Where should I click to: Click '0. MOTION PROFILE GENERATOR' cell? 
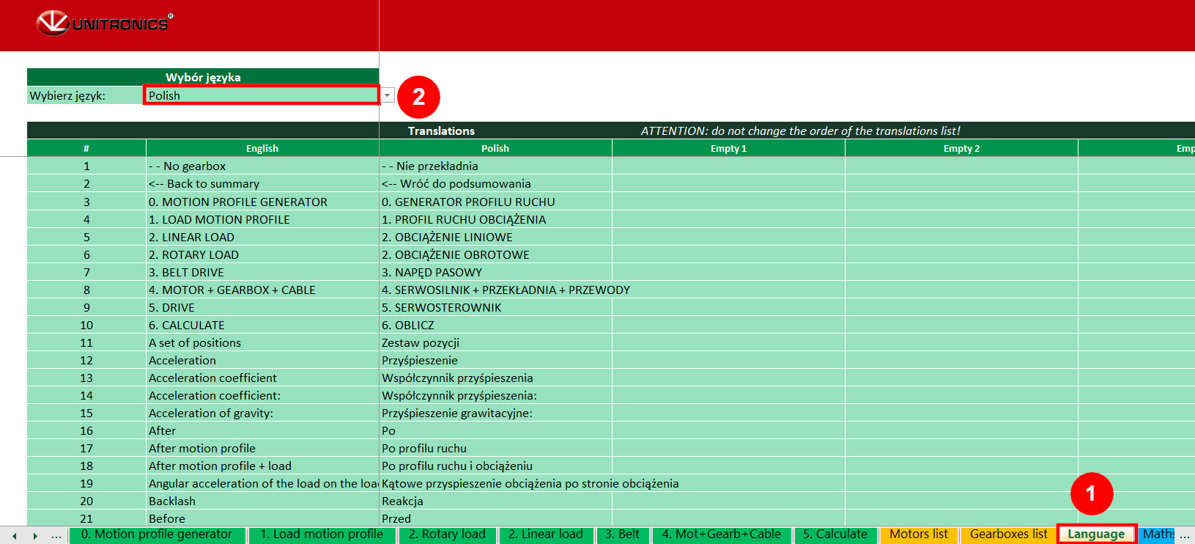(262, 202)
